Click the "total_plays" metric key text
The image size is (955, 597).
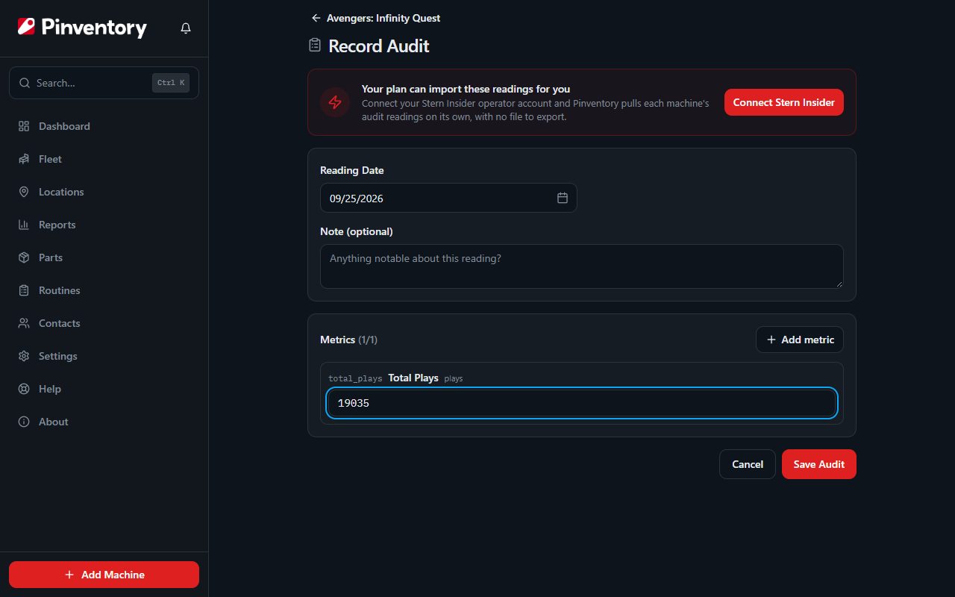pyautogui.click(x=355, y=378)
